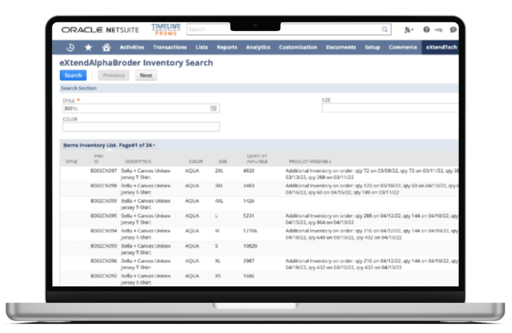Click quantity value 1686

tap(249, 276)
